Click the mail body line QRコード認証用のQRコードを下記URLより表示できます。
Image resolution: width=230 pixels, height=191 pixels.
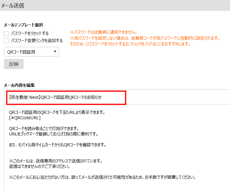pos(57,112)
